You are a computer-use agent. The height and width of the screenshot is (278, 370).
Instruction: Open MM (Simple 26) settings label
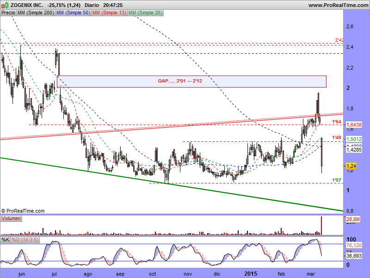[145, 13]
